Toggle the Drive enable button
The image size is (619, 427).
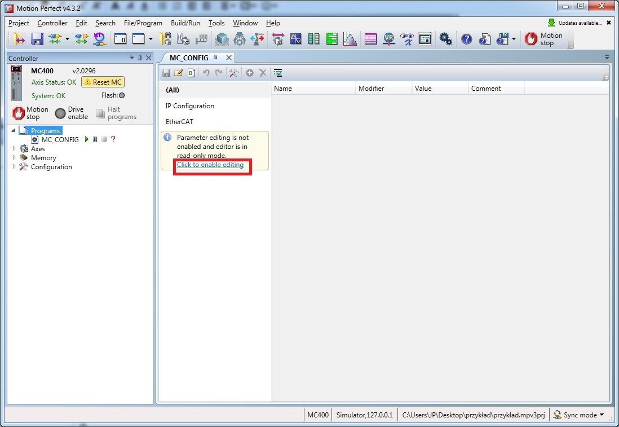point(72,113)
